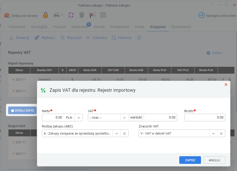Viewport: 237px width, 171px height.
Task: Open the Załączniki tab
Action: point(80,27)
